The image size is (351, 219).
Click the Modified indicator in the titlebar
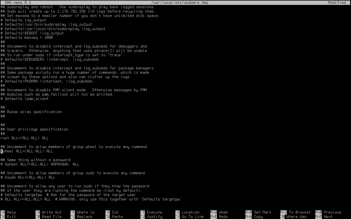click(336, 2)
